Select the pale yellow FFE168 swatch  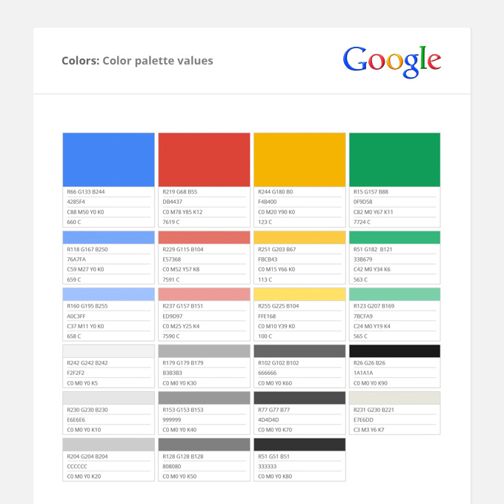(x=299, y=294)
